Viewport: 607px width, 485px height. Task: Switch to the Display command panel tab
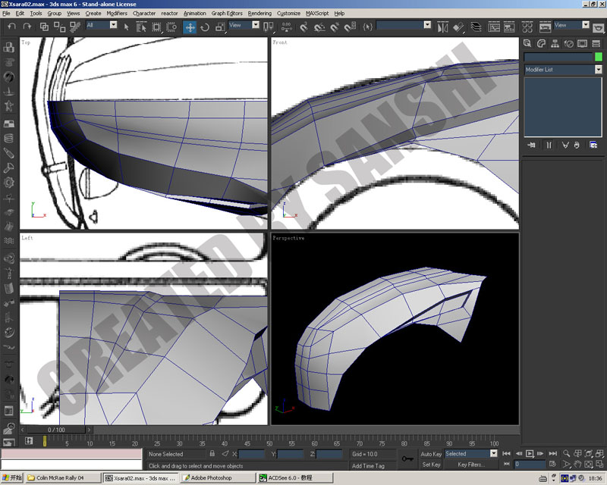click(x=582, y=44)
